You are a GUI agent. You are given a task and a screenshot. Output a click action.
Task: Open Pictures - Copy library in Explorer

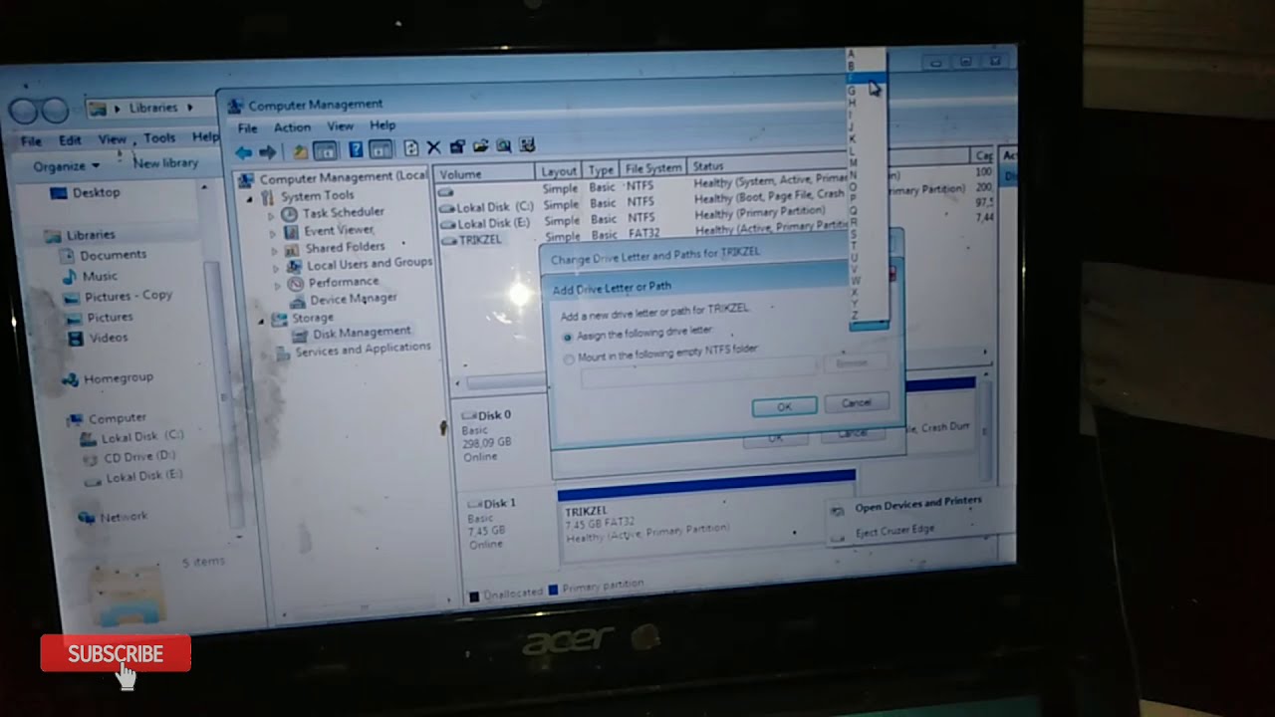(128, 296)
